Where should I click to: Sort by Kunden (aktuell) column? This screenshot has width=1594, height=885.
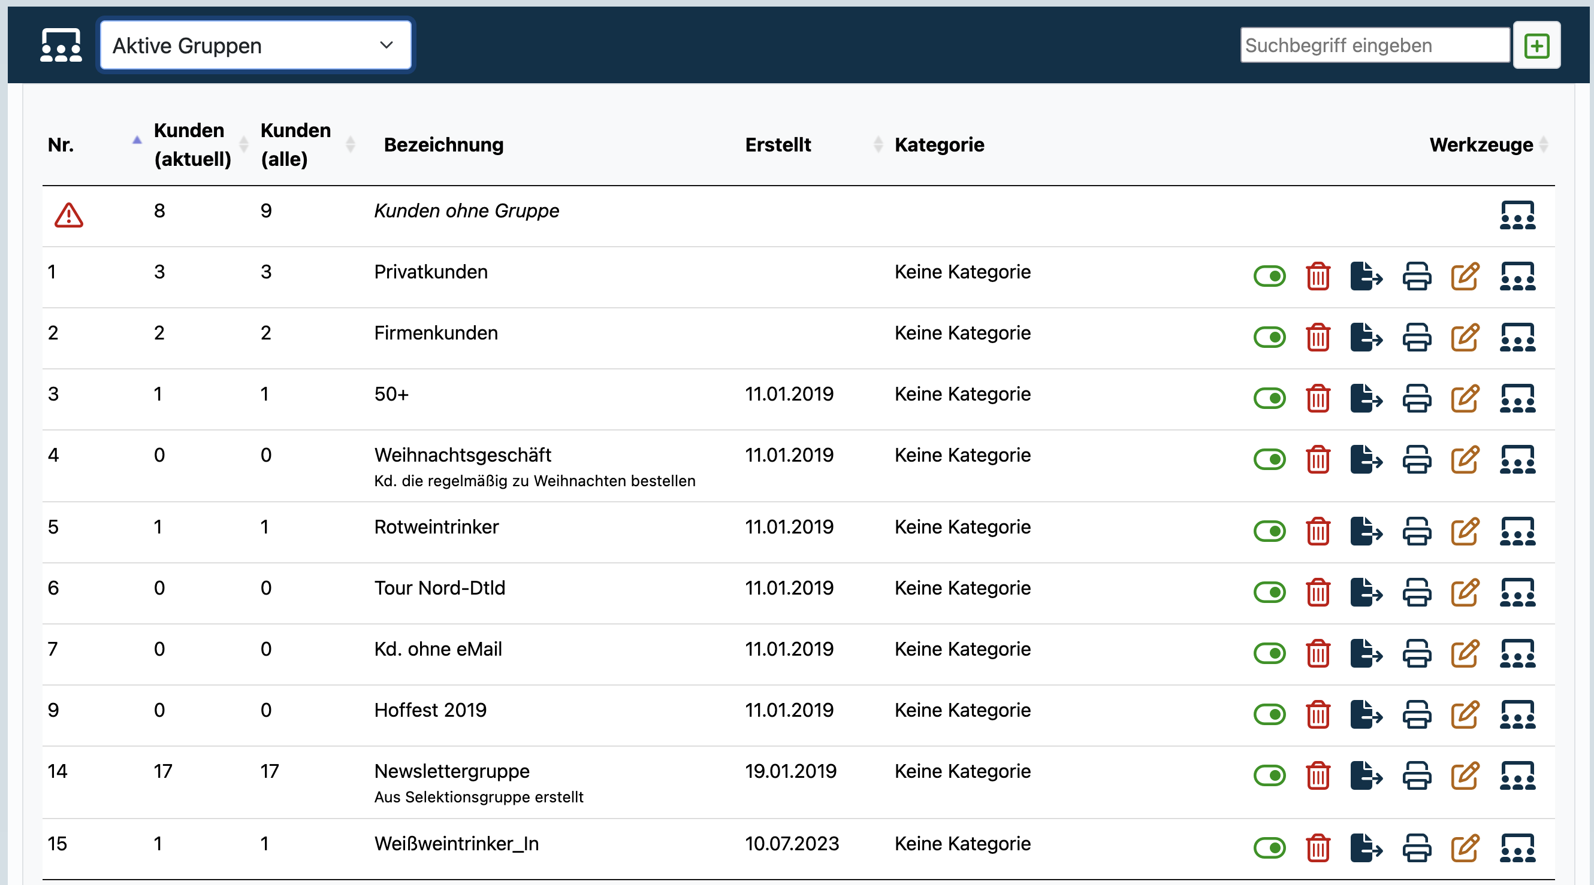pyautogui.click(x=192, y=145)
